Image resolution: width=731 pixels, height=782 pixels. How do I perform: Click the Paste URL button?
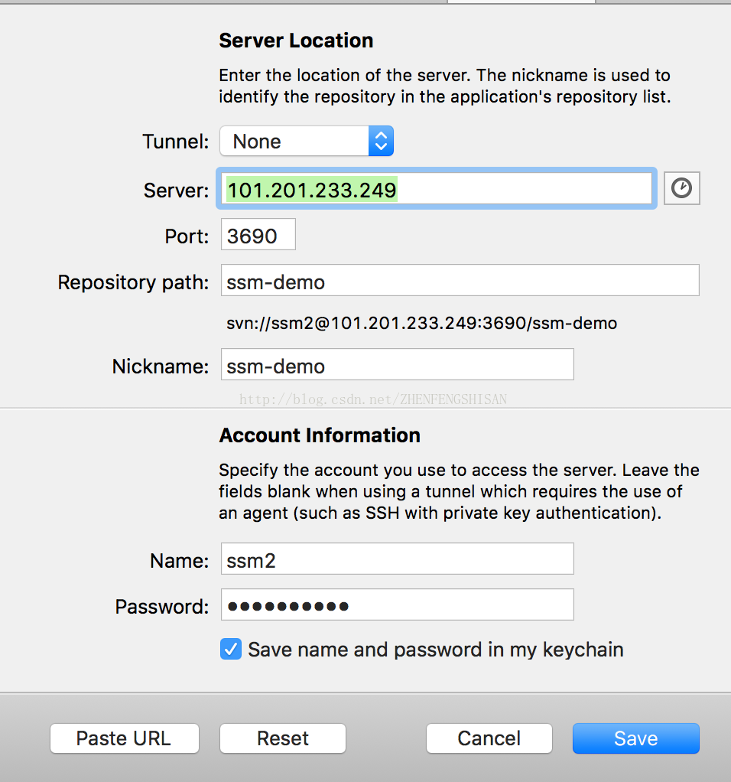point(125,738)
